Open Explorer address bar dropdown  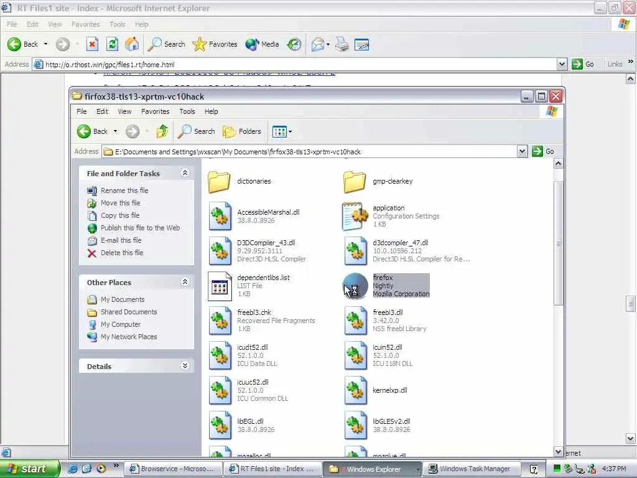tap(522, 152)
